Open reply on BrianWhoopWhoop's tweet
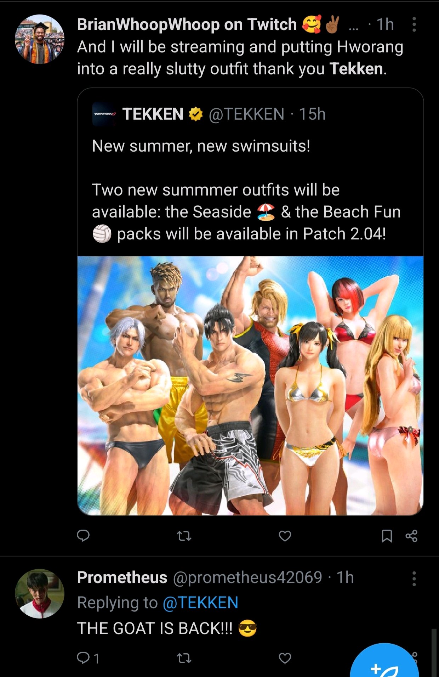 click(83, 536)
